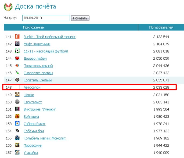The height and width of the screenshot is (158, 184).
Task: Click the Копатель Онлайн app icon
Action: tap(17, 80)
